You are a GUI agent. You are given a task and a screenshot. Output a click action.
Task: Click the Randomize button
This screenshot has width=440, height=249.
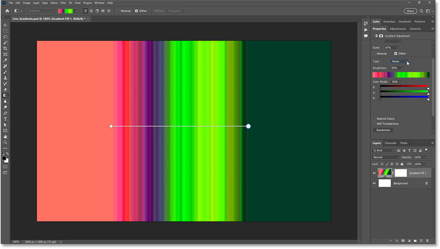point(382,130)
